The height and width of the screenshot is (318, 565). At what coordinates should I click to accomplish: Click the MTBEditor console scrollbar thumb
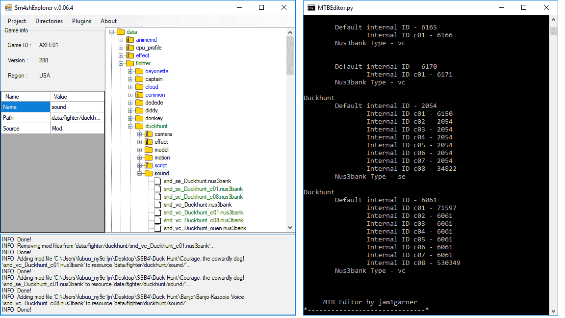[554, 30]
